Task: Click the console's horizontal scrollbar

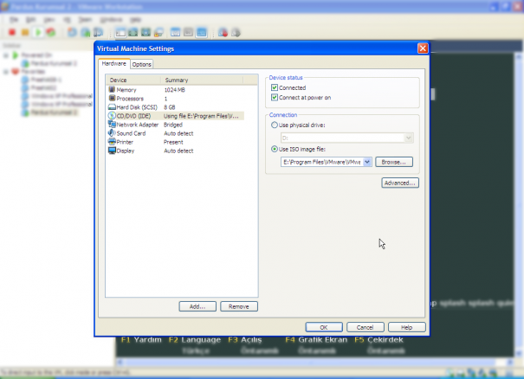Action: [314, 362]
